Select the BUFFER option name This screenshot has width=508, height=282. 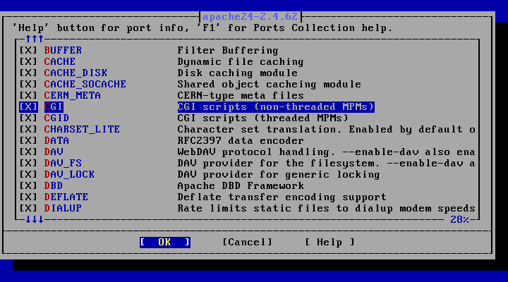64,51
